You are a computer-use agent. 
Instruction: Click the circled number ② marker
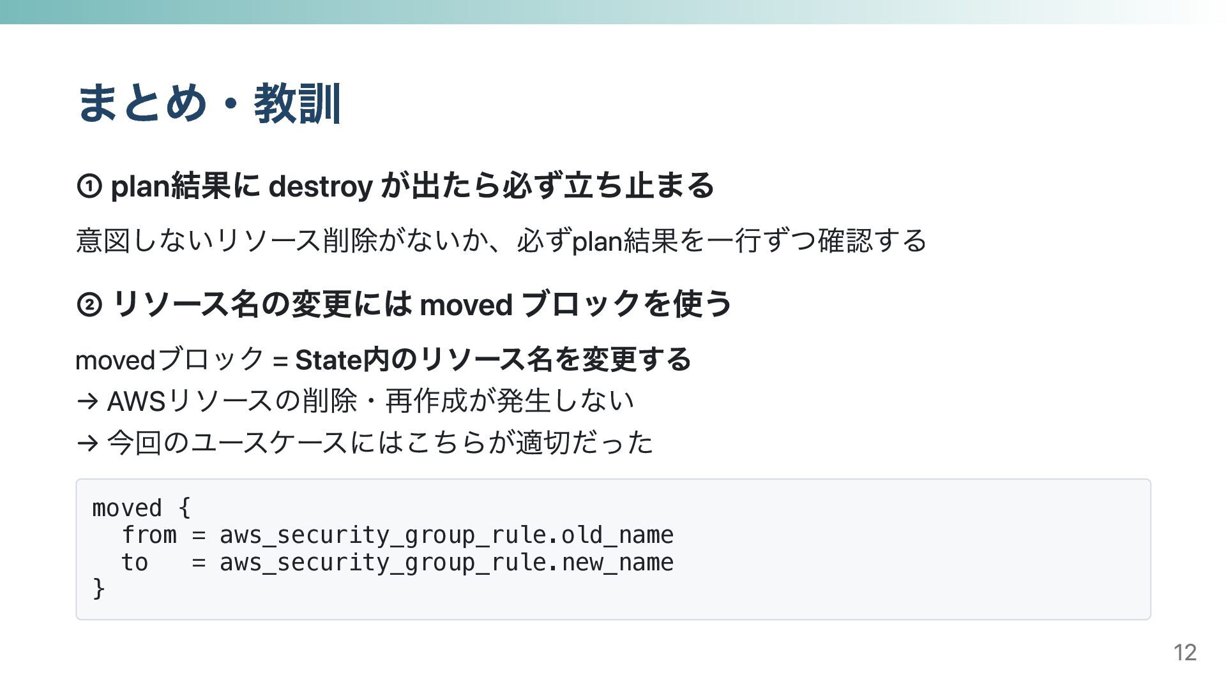(89, 304)
